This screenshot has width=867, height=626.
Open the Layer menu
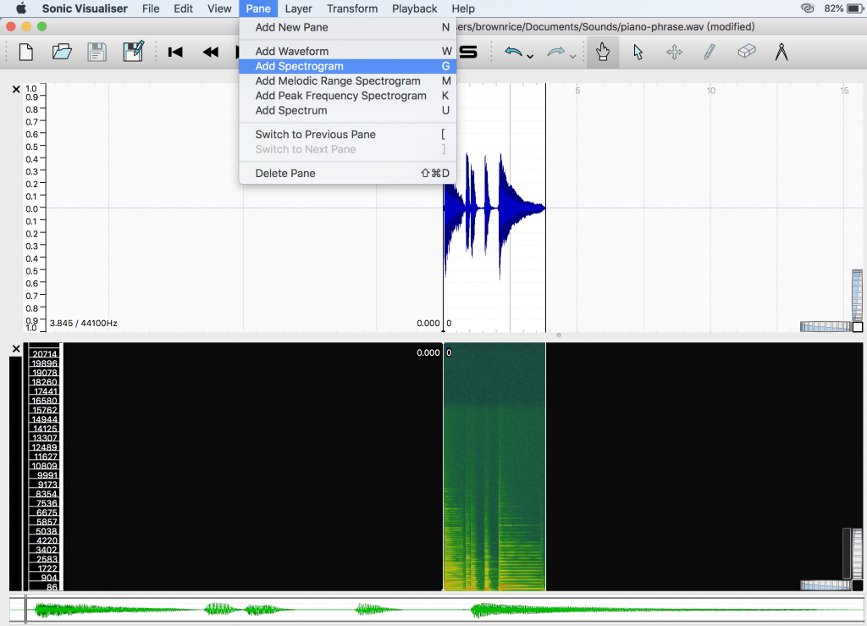[299, 8]
